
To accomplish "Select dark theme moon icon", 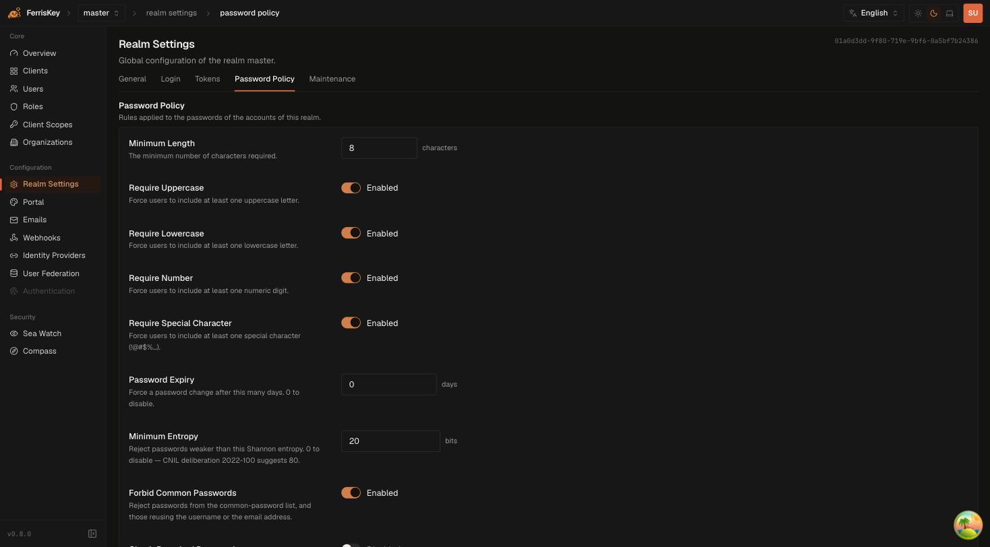I will pyautogui.click(x=934, y=13).
